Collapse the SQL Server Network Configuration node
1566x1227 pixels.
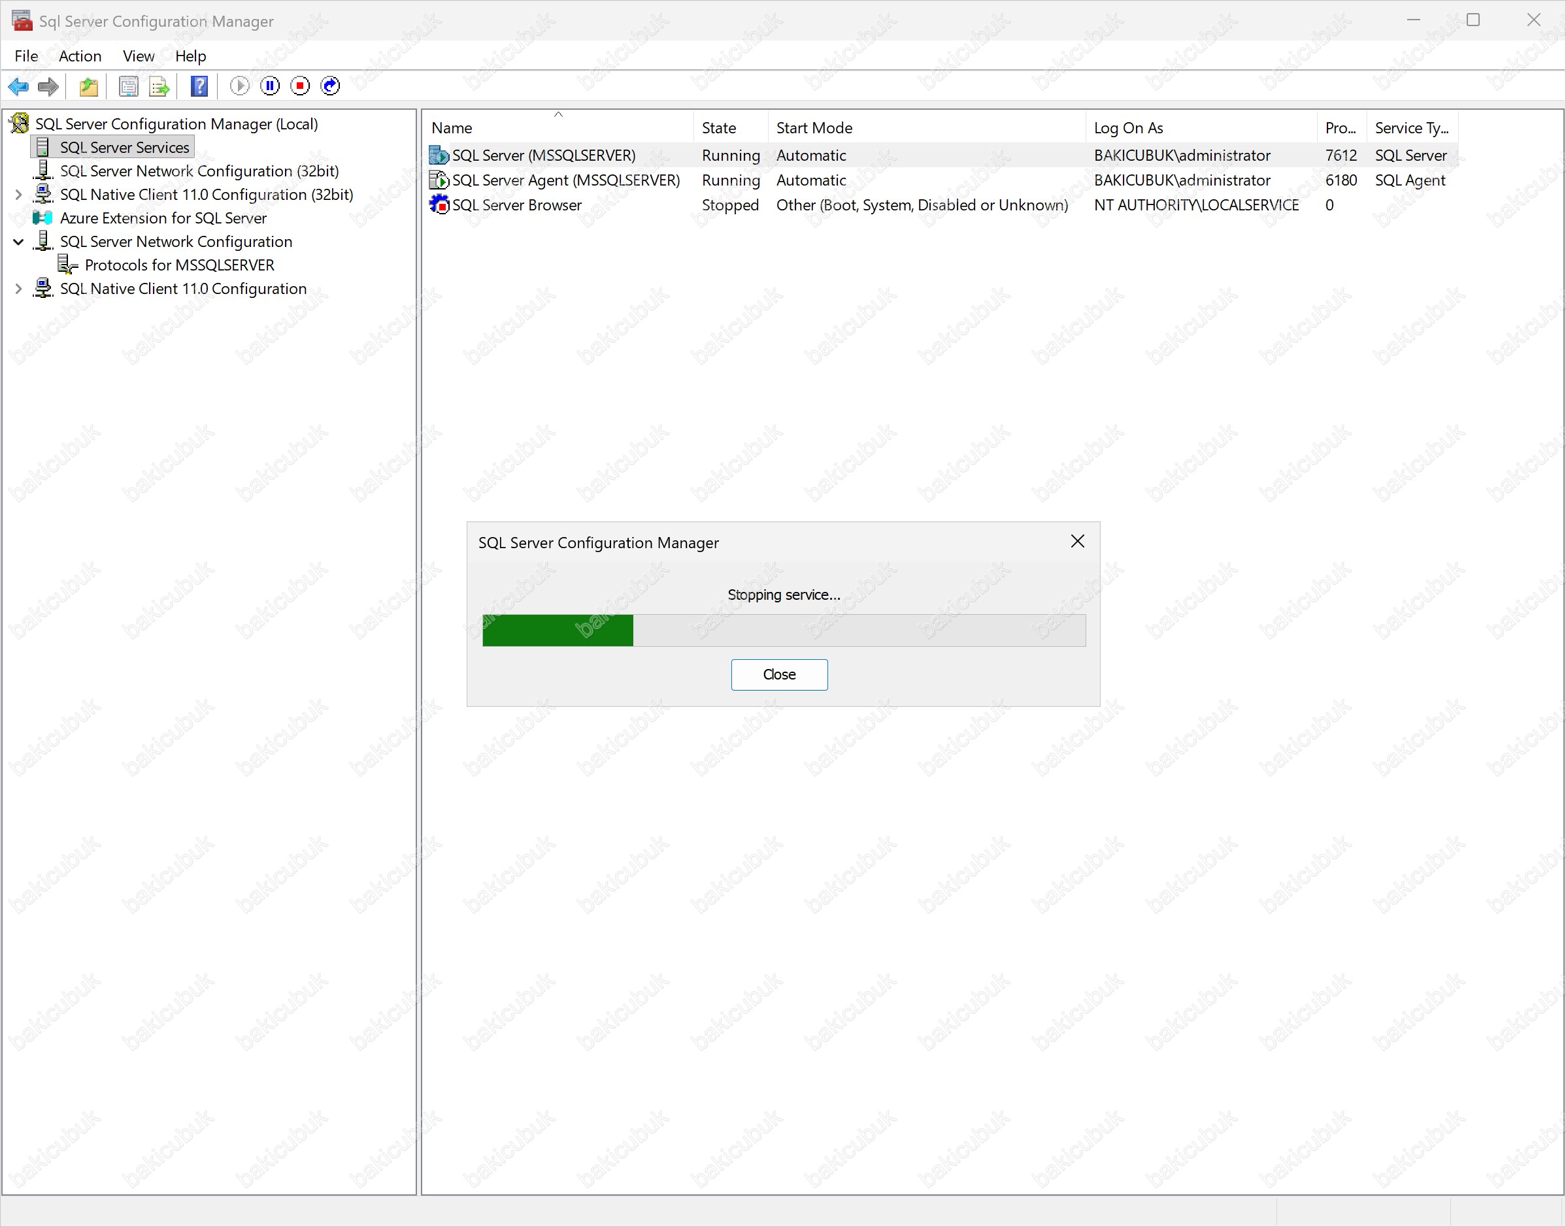tap(19, 242)
